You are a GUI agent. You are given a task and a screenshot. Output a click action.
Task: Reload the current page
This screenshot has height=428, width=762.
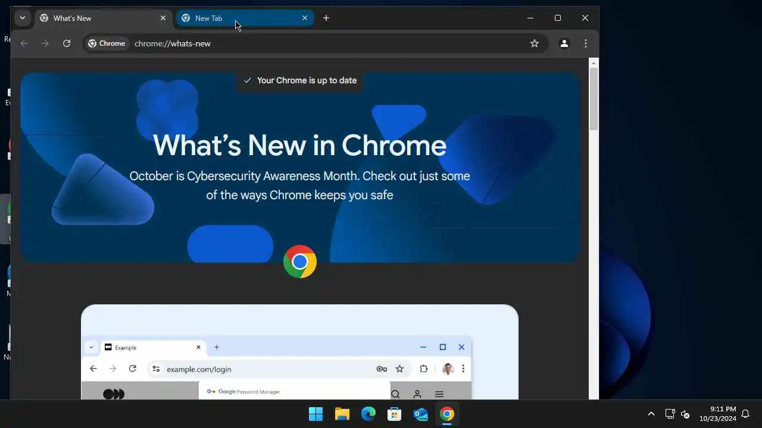click(67, 43)
